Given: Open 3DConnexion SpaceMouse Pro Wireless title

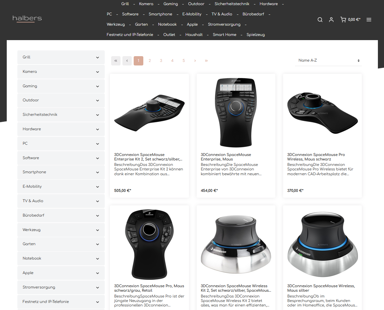Looking at the screenshot, I should (x=316, y=157).
